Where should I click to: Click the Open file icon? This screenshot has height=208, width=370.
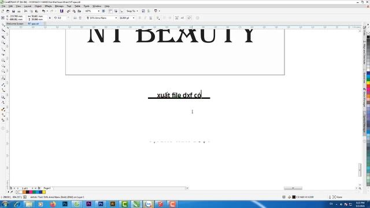8,11
